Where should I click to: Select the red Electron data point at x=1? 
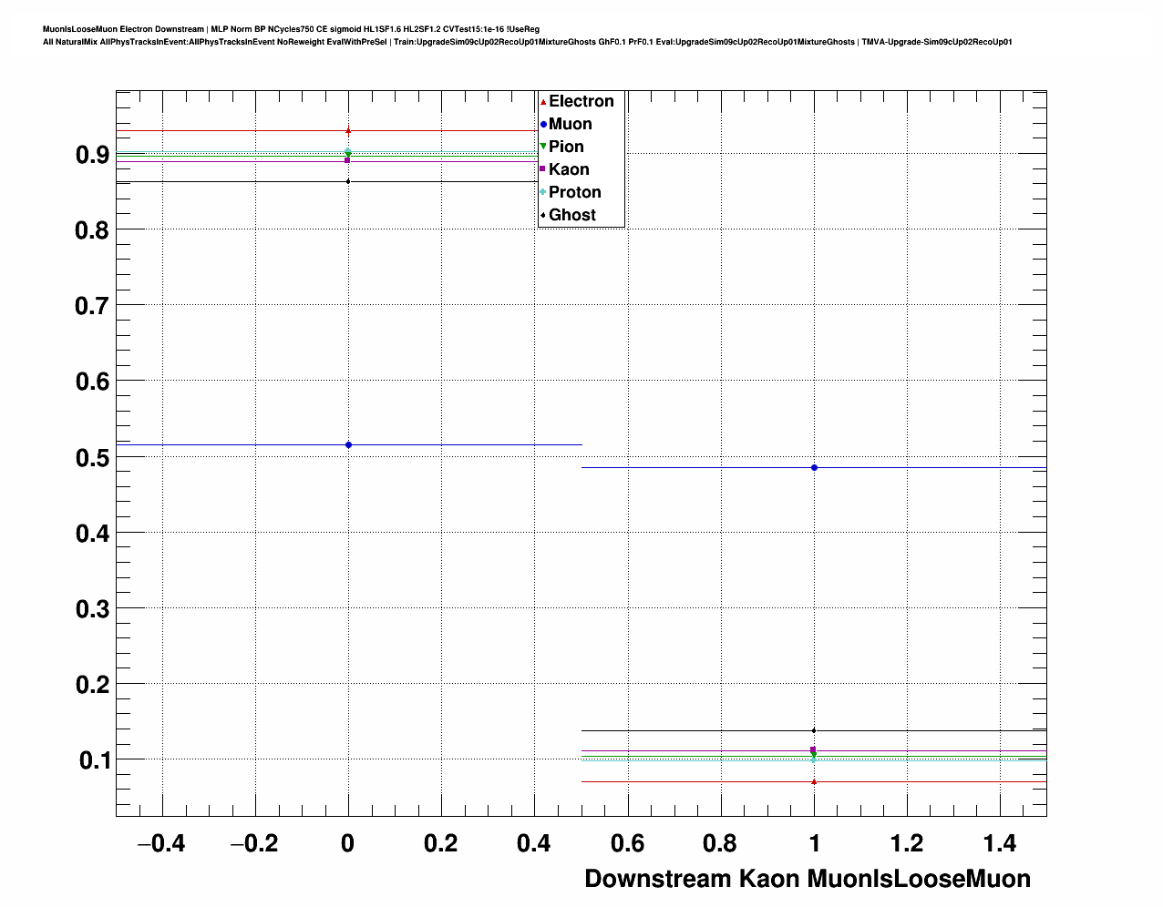tap(814, 781)
